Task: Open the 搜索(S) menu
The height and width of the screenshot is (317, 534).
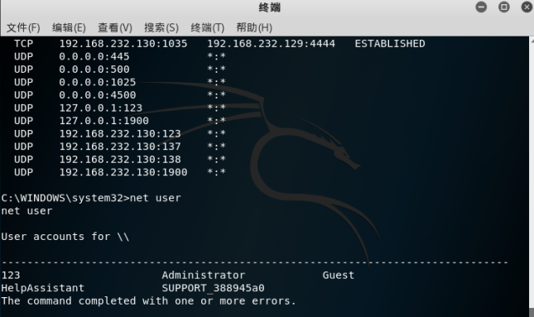Action: (161, 27)
